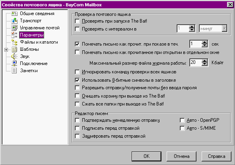Increase the сек mark-as-read timer value
The width and height of the screenshot is (235, 165).
click(x=204, y=42)
